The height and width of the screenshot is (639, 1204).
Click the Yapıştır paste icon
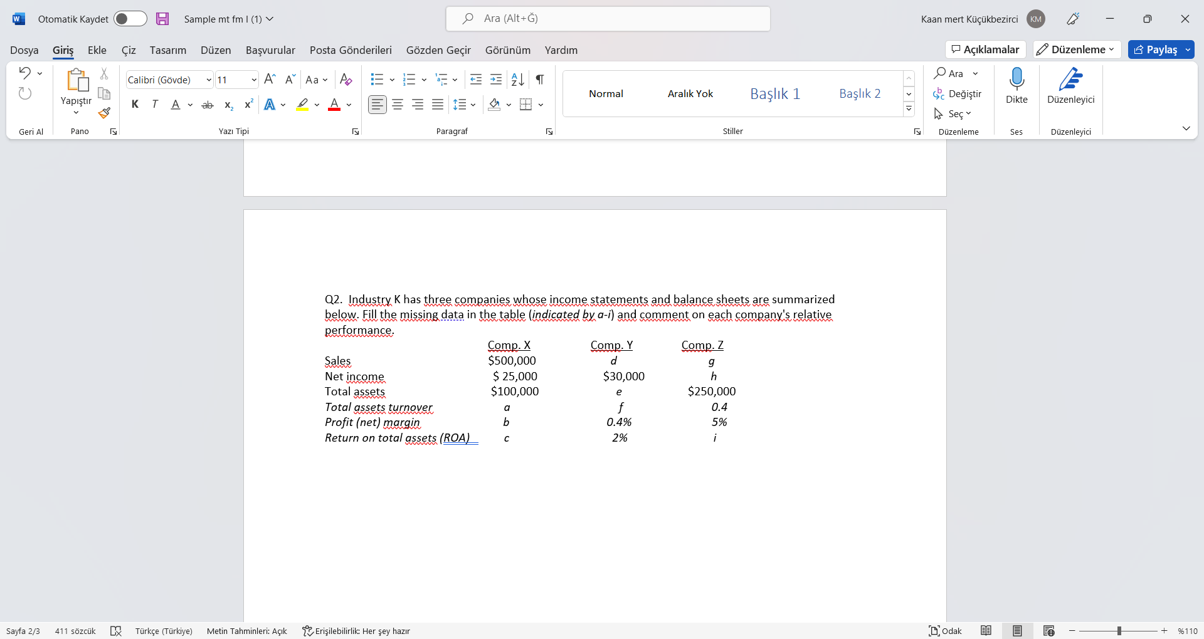pyautogui.click(x=78, y=80)
